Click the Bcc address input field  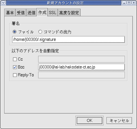point(81,67)
